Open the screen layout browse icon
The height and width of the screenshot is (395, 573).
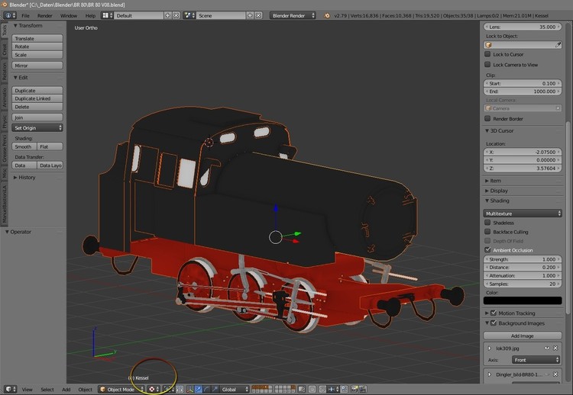[107, 15]
